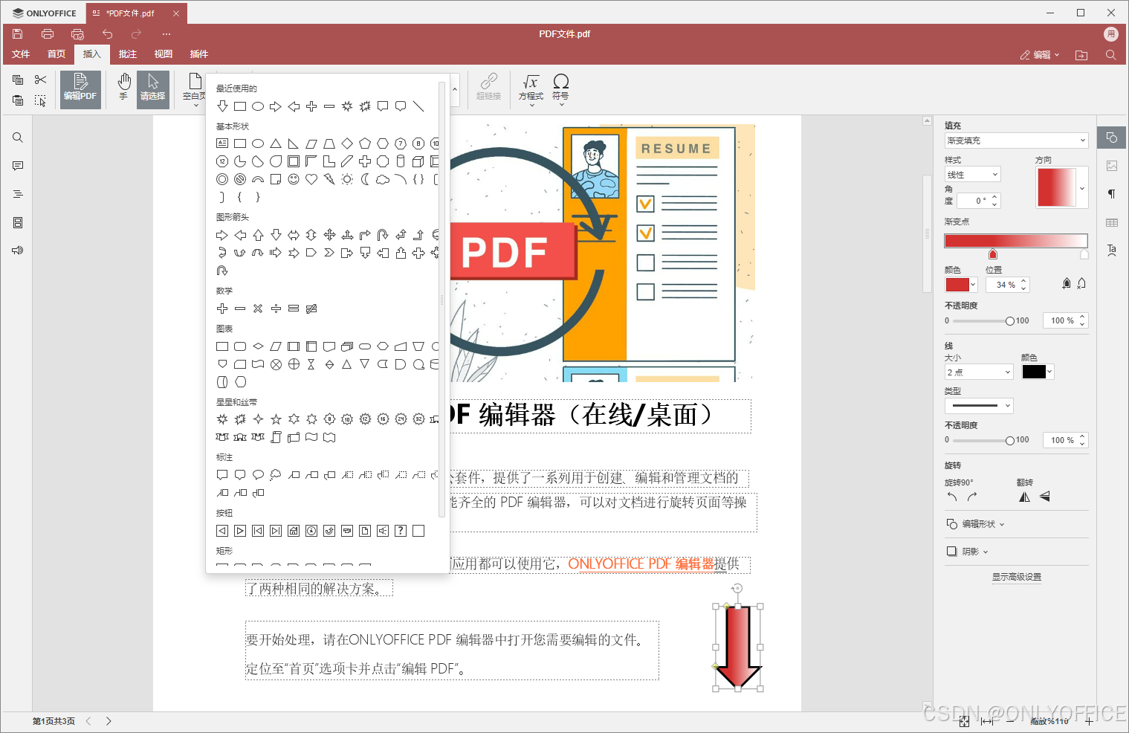
Task: Pick the 5-point star shape
Action: coord(276,419)
